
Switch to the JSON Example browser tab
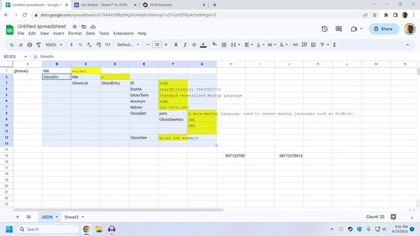point(173,5)
